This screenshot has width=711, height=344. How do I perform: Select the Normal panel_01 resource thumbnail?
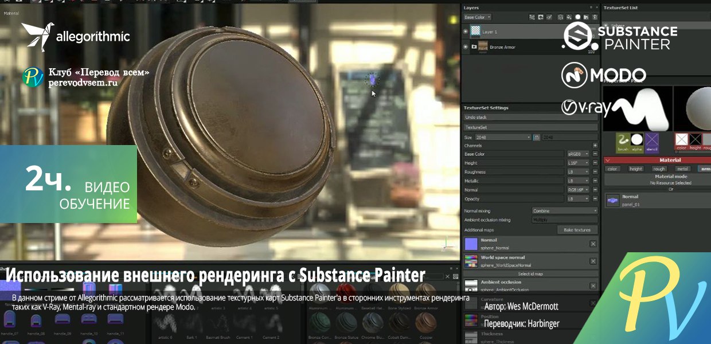(x=614, y=200)
